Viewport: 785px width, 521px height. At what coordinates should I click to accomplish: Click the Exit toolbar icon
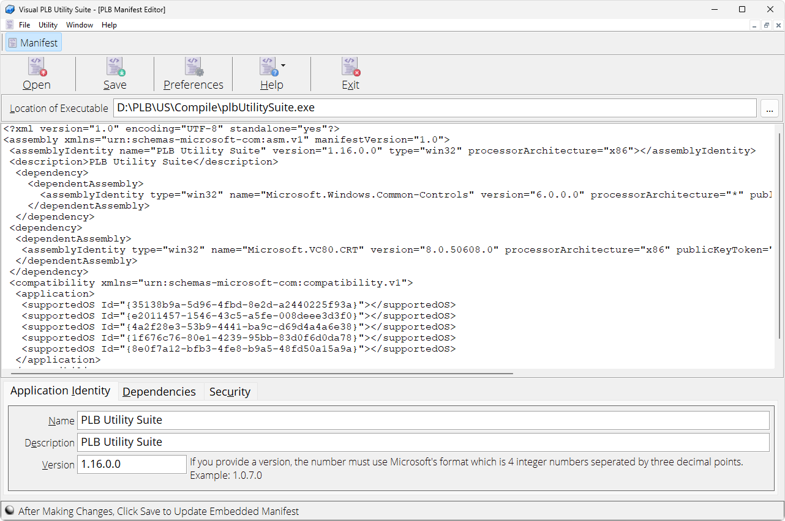click(350, 66)
